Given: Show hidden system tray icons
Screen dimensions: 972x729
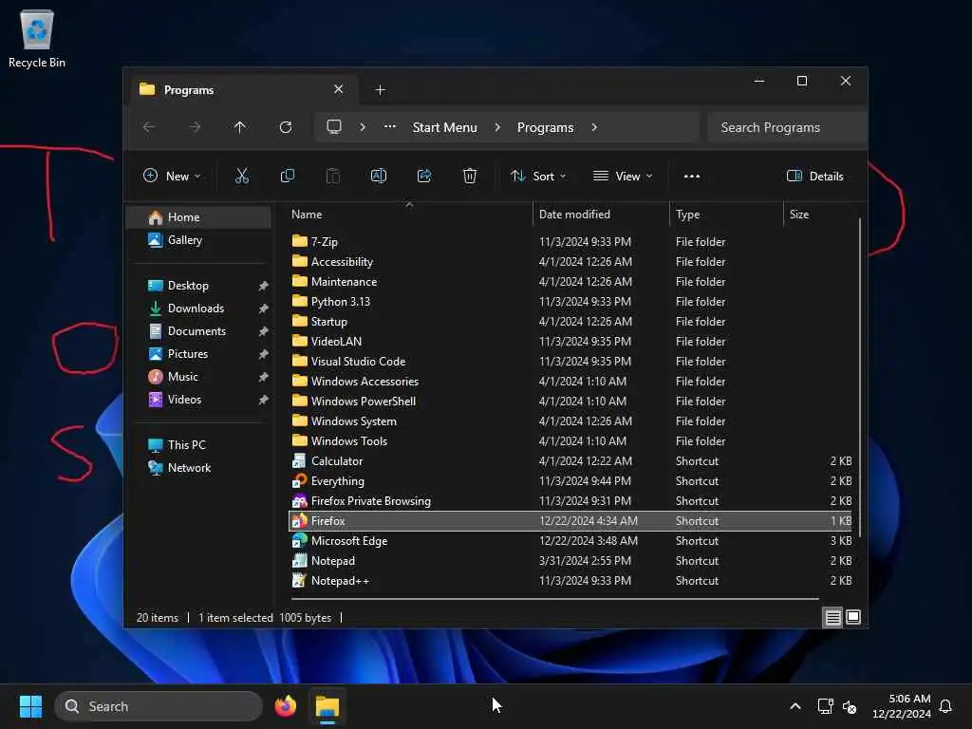Looking at the screenshot, I should click(794, 706).
